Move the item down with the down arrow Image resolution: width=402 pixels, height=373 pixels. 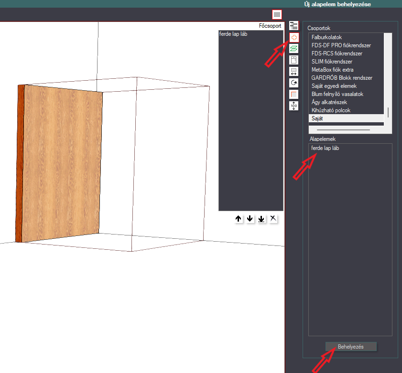pos(250,219)
